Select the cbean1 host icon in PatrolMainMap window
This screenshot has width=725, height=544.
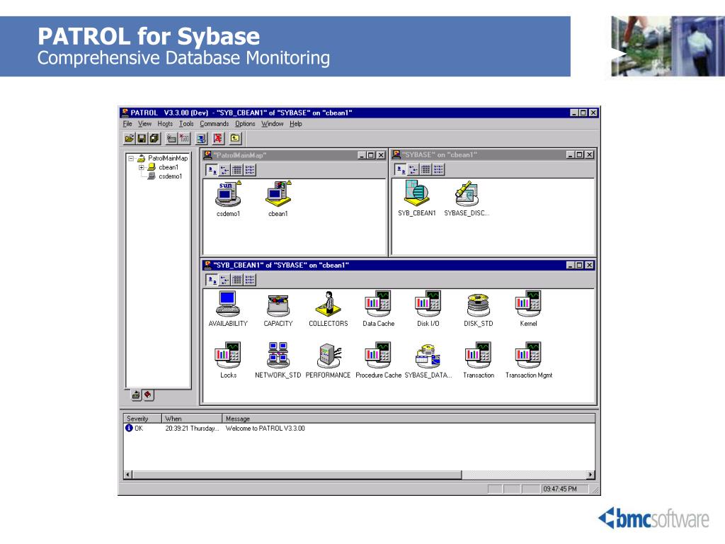click(278, 194)
